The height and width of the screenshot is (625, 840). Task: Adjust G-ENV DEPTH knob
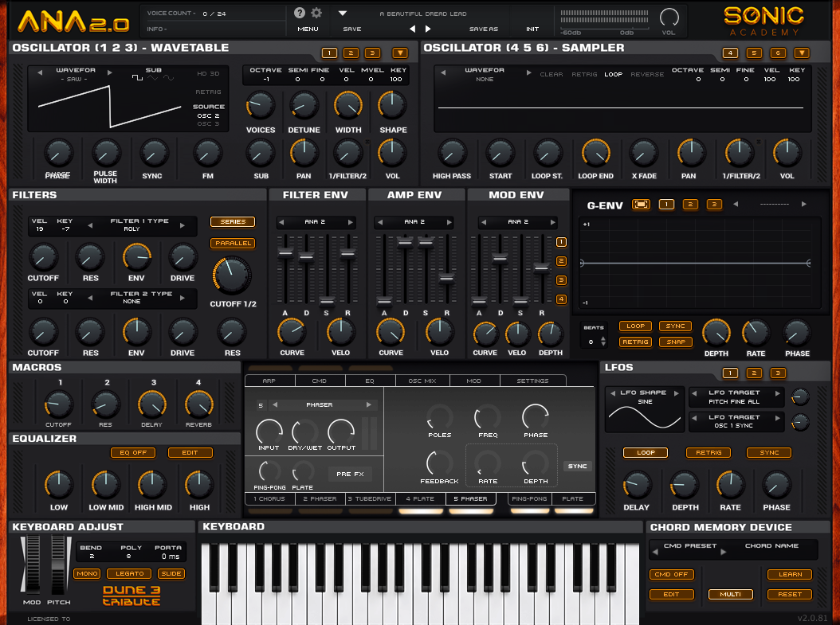click(x=716, y=332)
